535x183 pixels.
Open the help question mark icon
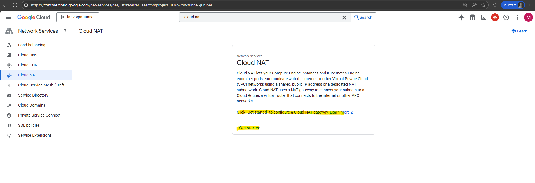click(x=506, y=17)
